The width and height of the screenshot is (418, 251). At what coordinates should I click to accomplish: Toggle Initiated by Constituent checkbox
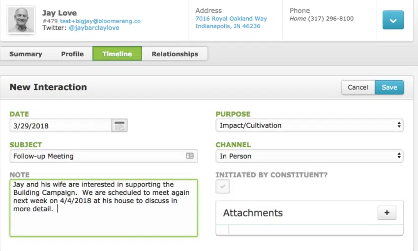point(223,187)
